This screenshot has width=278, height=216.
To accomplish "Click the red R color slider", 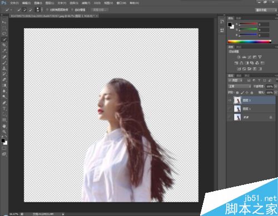I will (249, 24).
